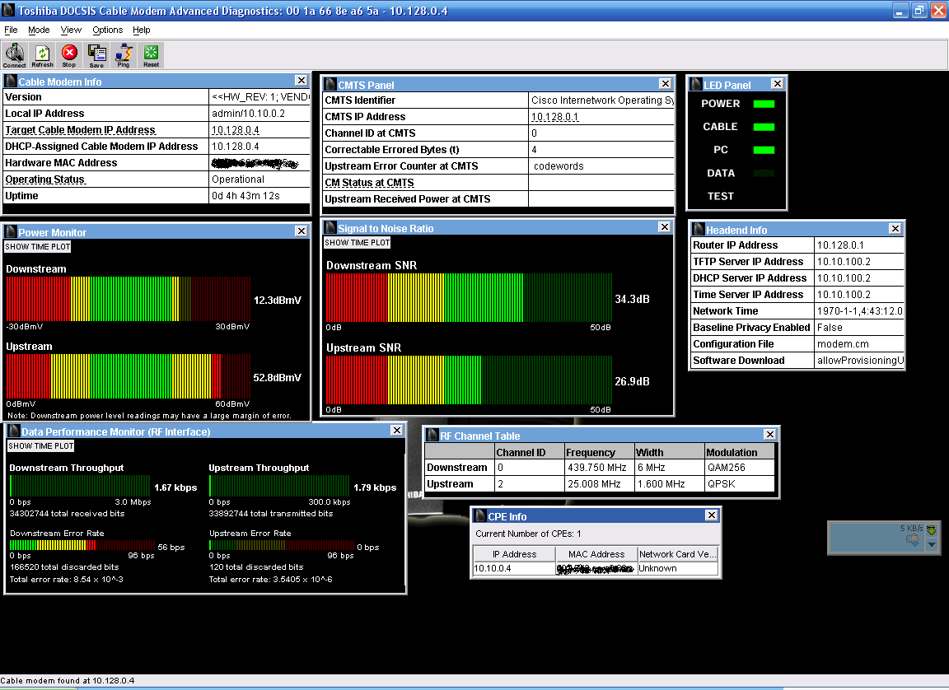Click the Target Cable Modem IP Address link
Viewport: 949px width, 690px height.
[x=81, y=130]
